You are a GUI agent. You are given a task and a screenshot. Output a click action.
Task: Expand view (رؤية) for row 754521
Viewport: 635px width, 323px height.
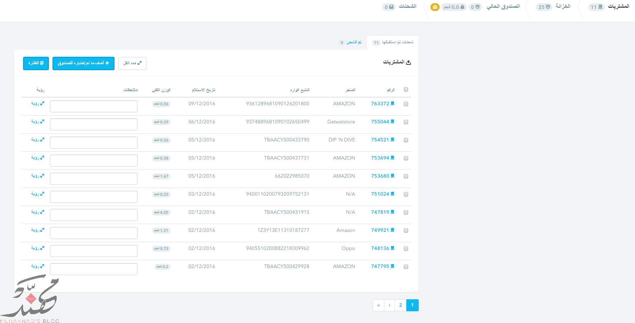click(x=38, y=139)
